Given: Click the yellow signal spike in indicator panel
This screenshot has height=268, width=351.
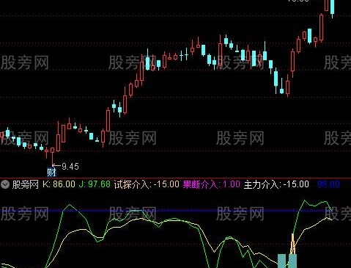Looking at the screenshot, I should [293, 245].
